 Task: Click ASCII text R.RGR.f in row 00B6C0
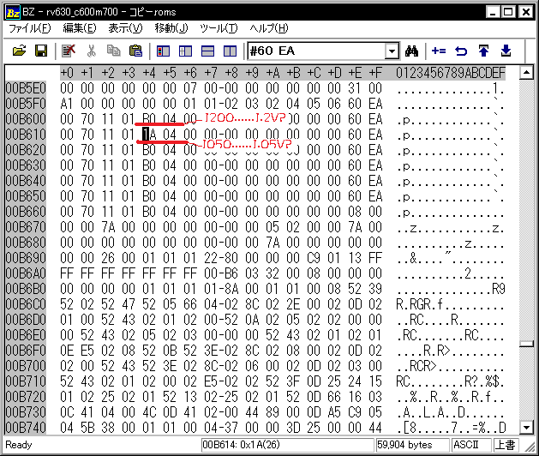coord(420,304)
